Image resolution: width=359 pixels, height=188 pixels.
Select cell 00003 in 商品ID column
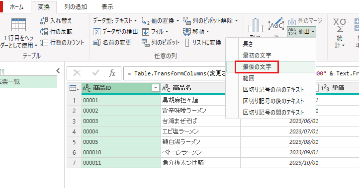121,121
